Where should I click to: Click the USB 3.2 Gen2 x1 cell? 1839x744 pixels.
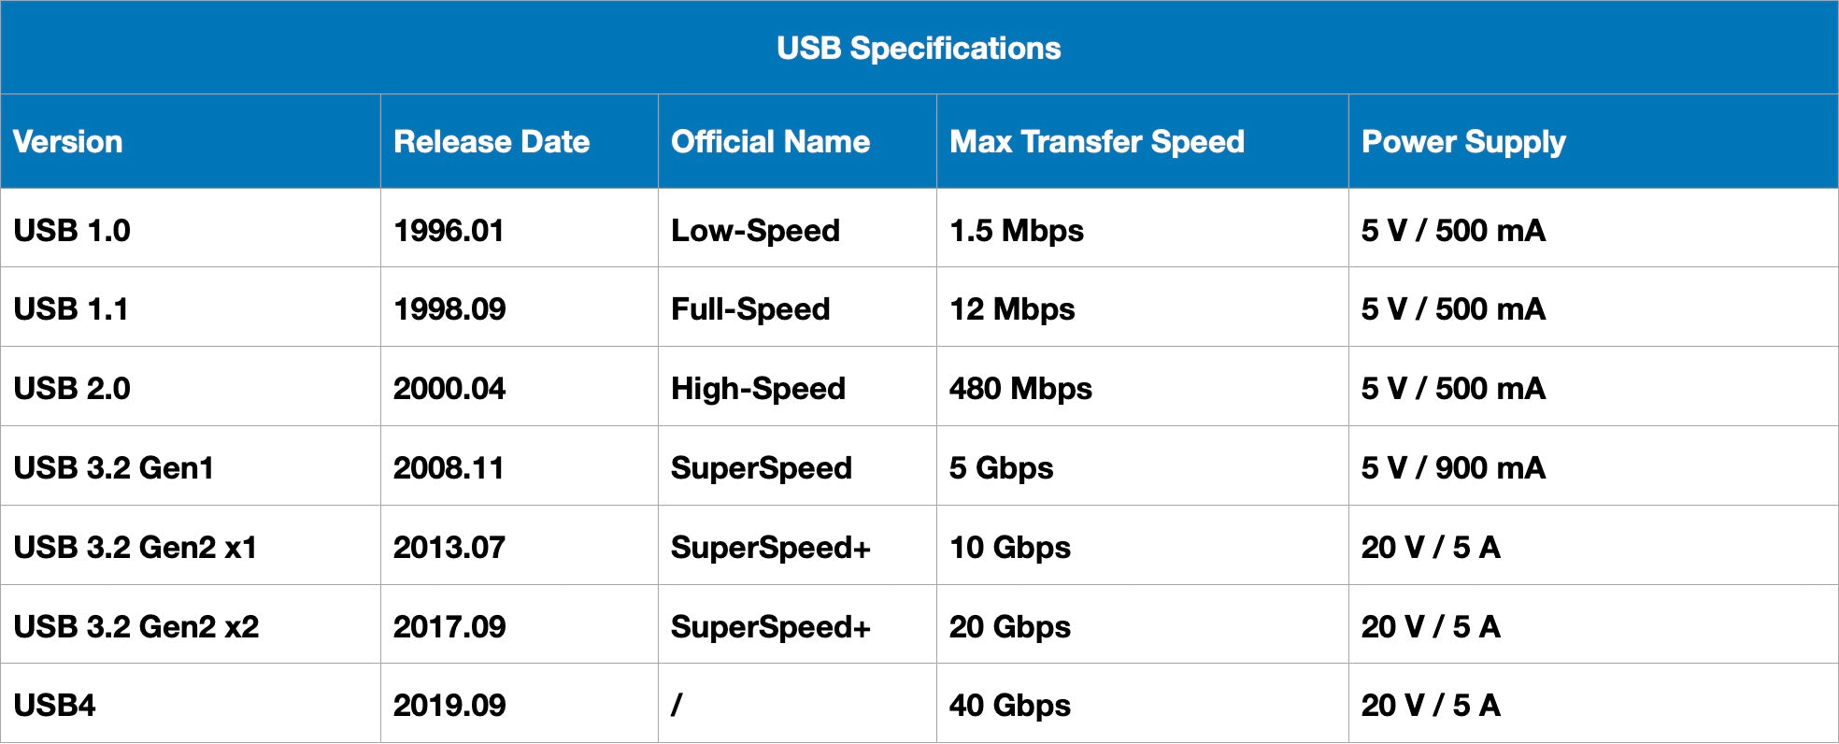click(x=135, y=547)
